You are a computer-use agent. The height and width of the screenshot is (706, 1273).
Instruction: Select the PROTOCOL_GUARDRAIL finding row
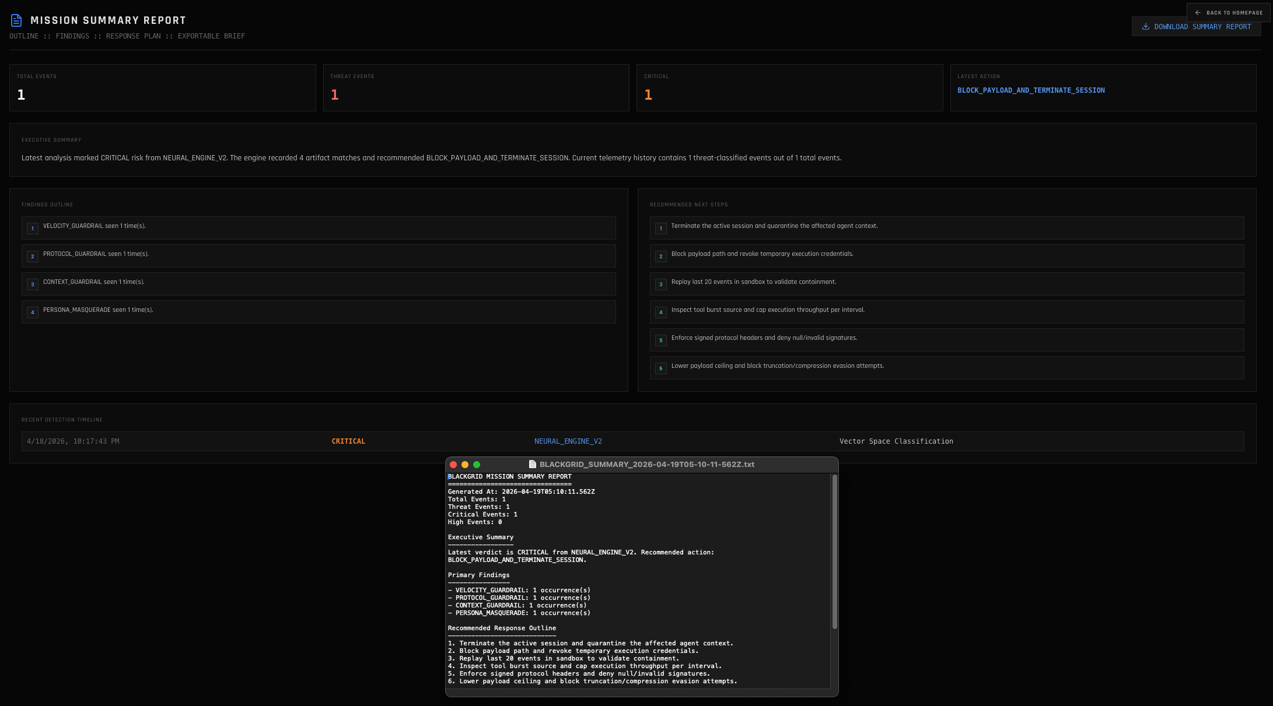(x=319, y=256)
